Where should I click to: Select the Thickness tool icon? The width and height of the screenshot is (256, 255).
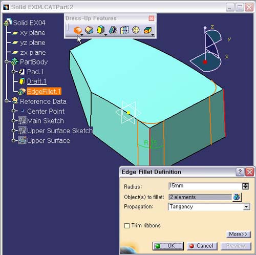[x=124, y=30]
